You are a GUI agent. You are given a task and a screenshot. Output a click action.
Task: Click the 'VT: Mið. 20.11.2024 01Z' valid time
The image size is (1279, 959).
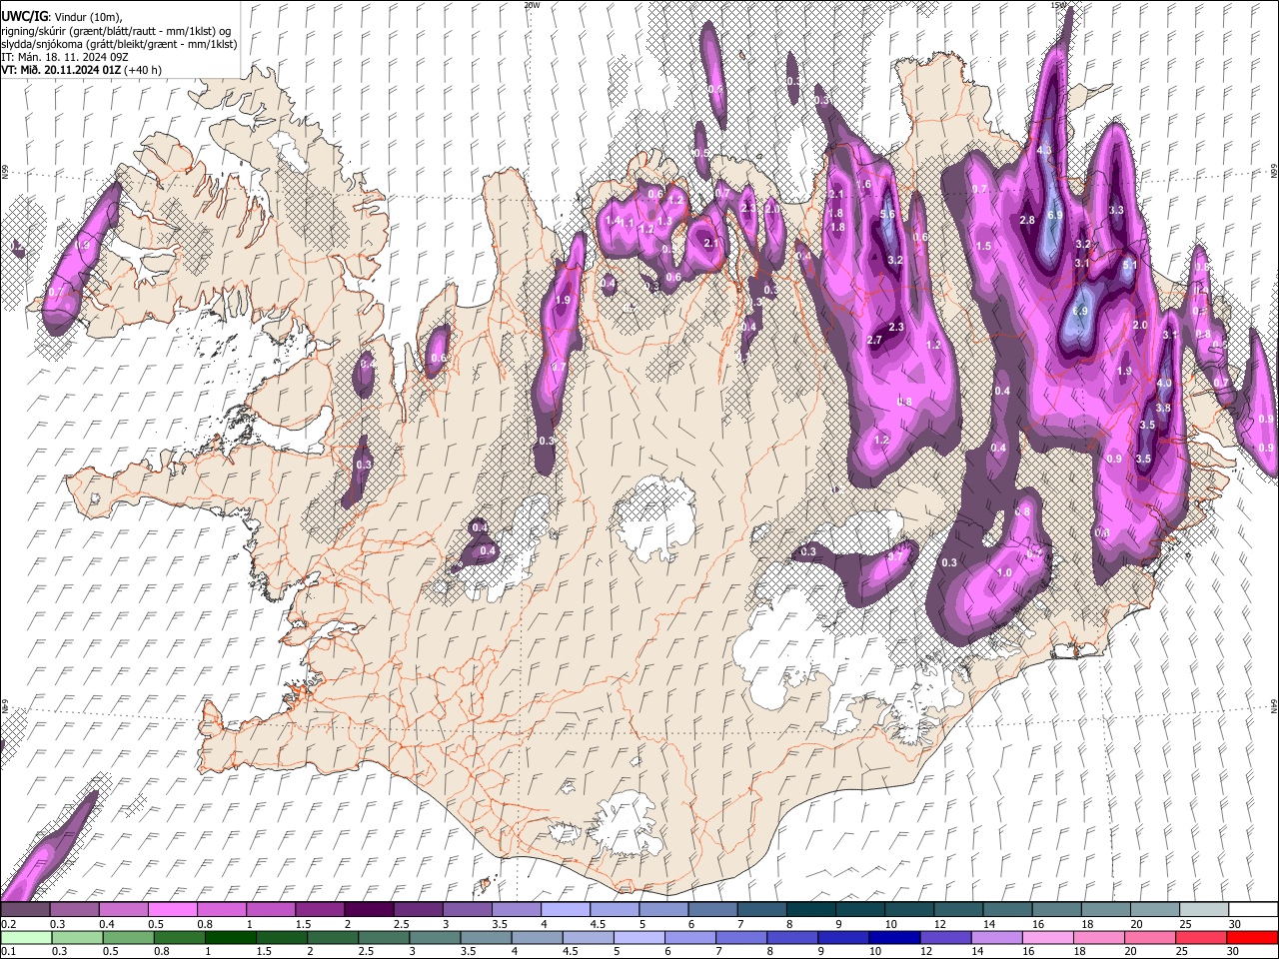pyautogui.click(x=60, y=70)
